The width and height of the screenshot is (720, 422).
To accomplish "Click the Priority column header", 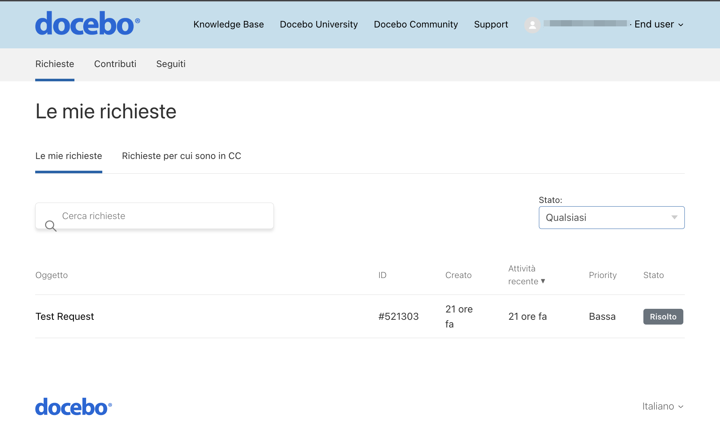I will pyautogui.click(x=603, y=275).
